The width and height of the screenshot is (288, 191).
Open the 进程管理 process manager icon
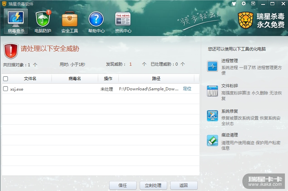(212, 66)
